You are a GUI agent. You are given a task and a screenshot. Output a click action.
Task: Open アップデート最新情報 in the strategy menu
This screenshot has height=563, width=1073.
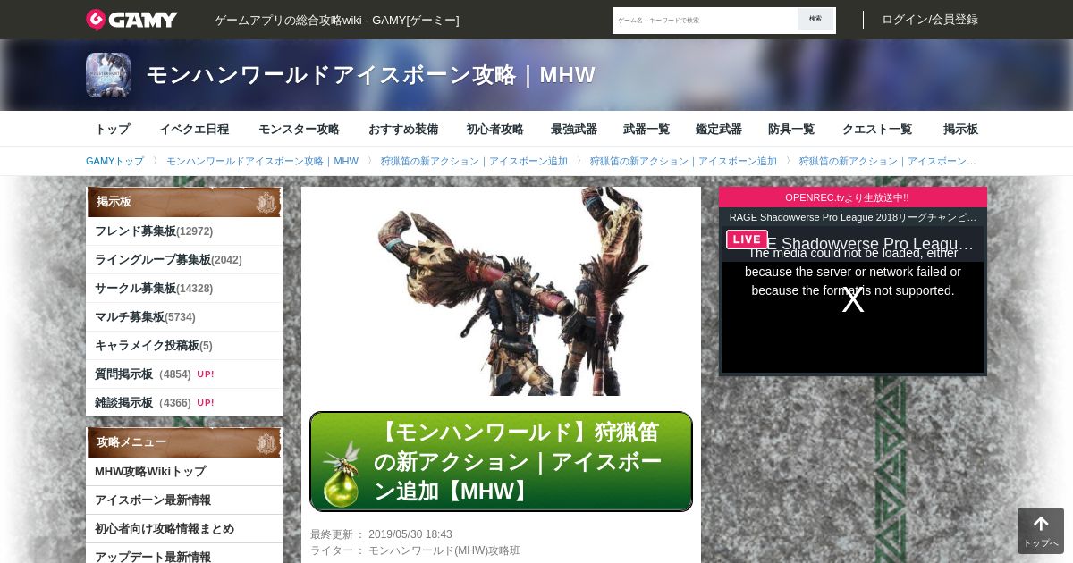click(x=184, y=555)
